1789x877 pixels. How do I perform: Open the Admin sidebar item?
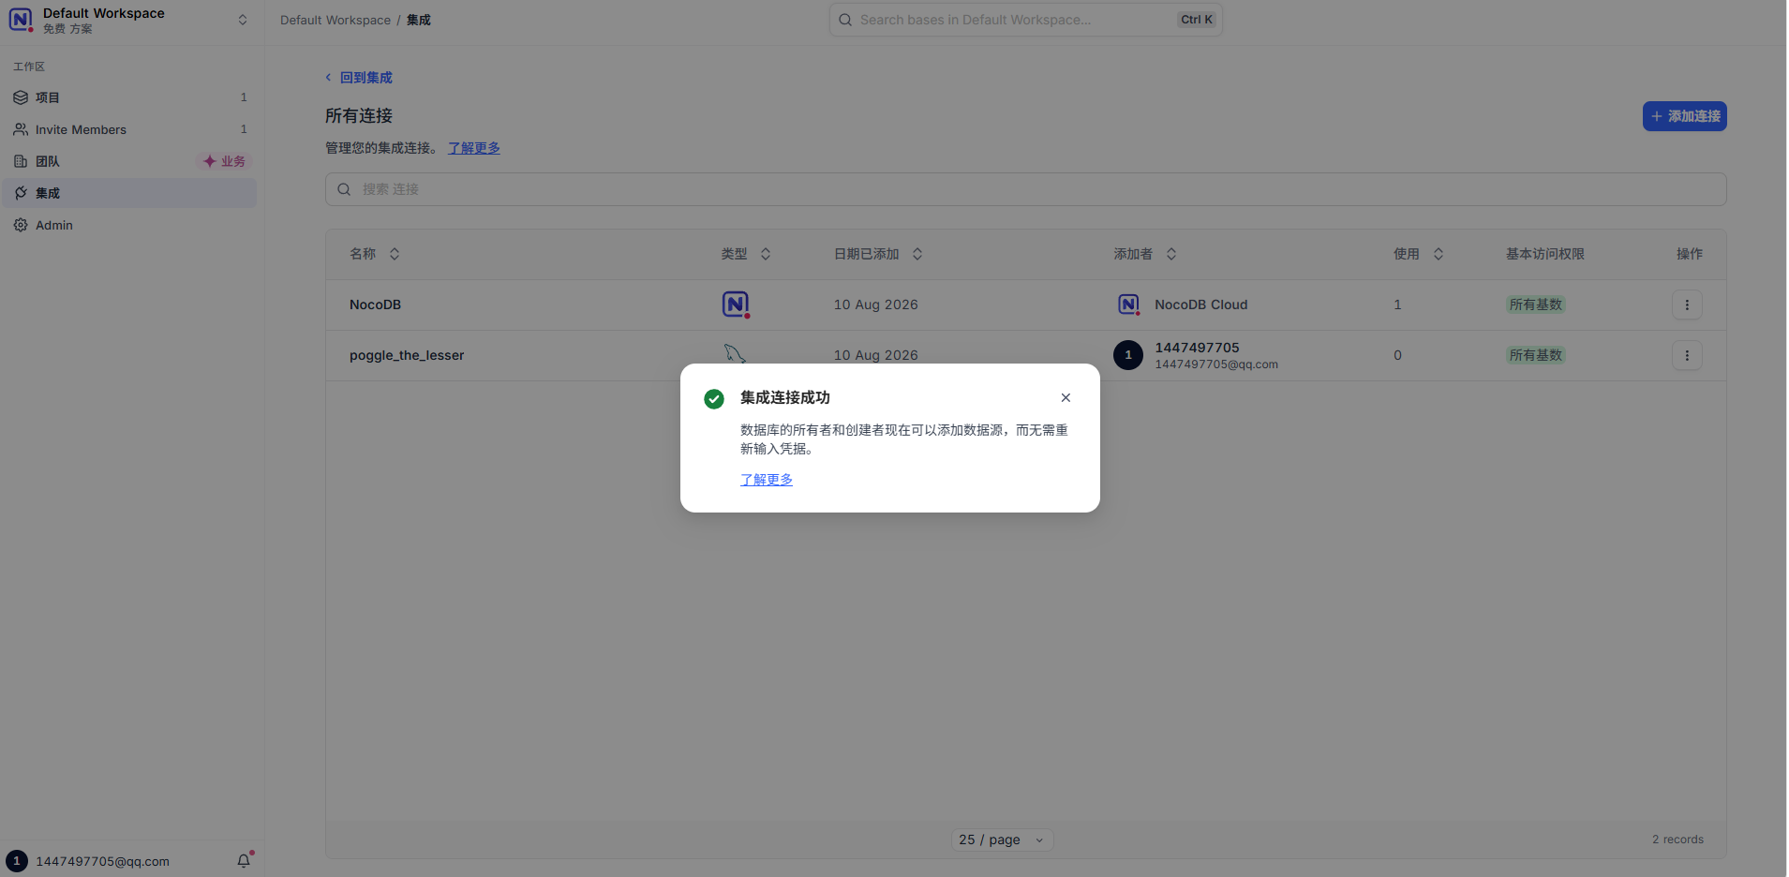coord(129,225)
